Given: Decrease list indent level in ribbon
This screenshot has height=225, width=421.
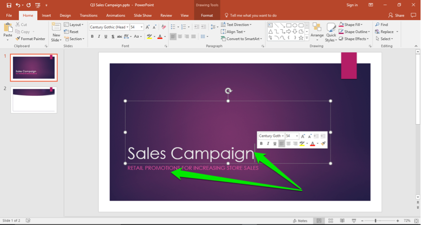Looking at the screenshot, I should click(x=197, y=27).
